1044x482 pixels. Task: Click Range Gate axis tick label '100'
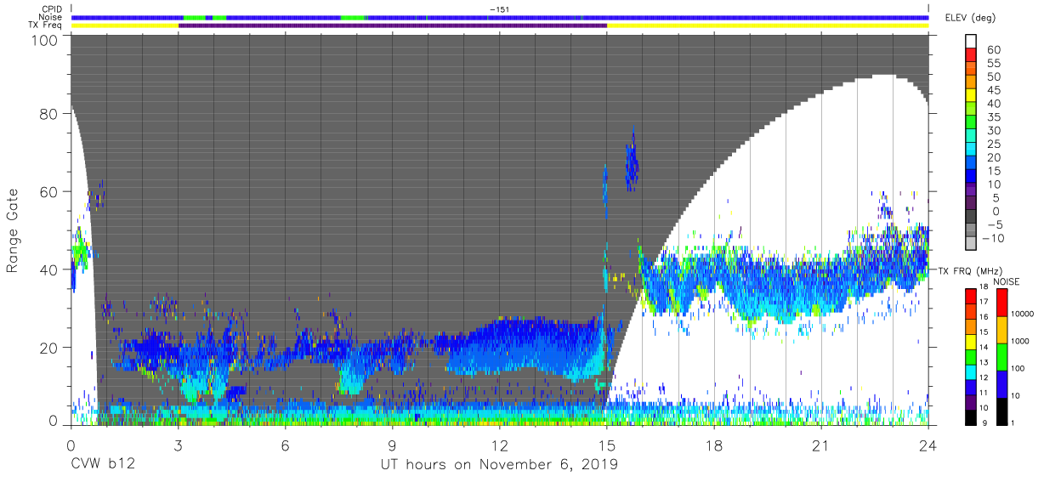(44, 40)
